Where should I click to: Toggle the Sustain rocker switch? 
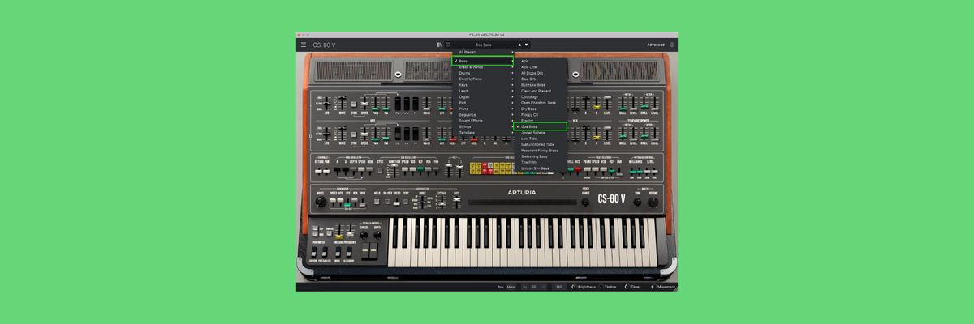click(314, 252)
